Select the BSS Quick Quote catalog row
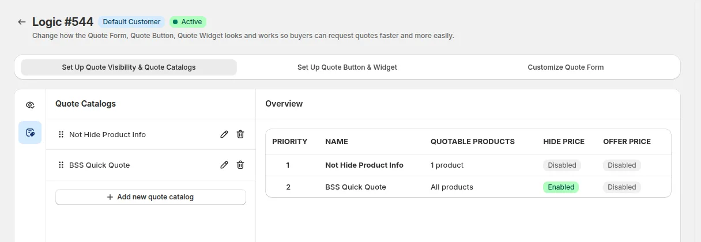701x242 pixels. point(150,165)
